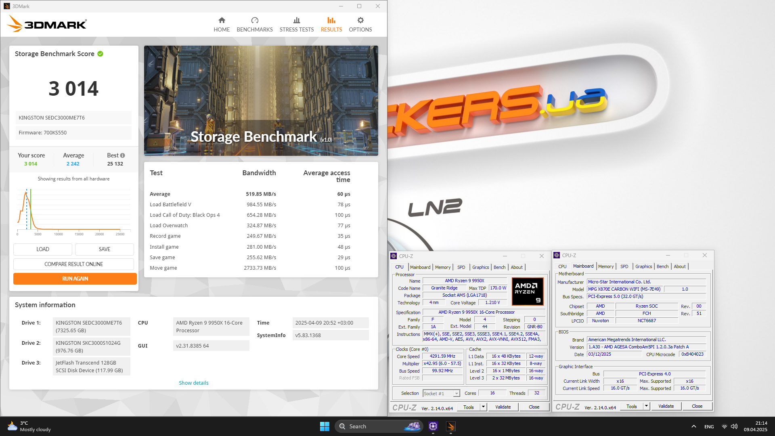This screenshot has width=775, height=436.
Task: Show hidden system tray icons
Action: [693, 426]
